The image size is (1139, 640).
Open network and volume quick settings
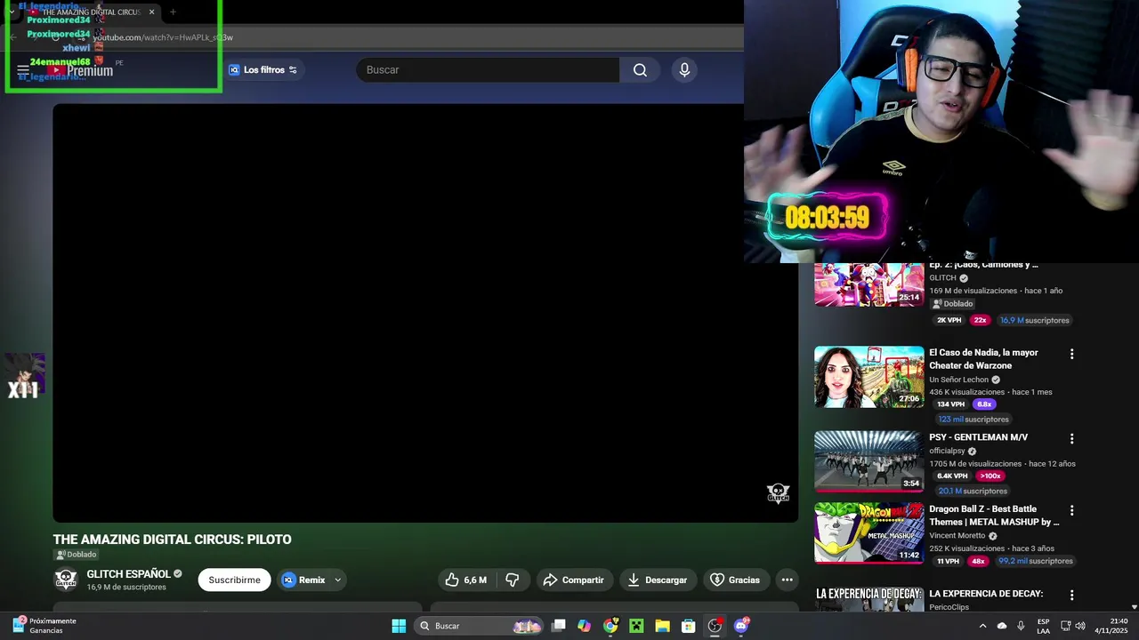tap(1072, 626)
